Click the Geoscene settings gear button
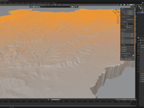Image resolution: width=144 pixels, height=108 pixels. [x=133, y=55]
